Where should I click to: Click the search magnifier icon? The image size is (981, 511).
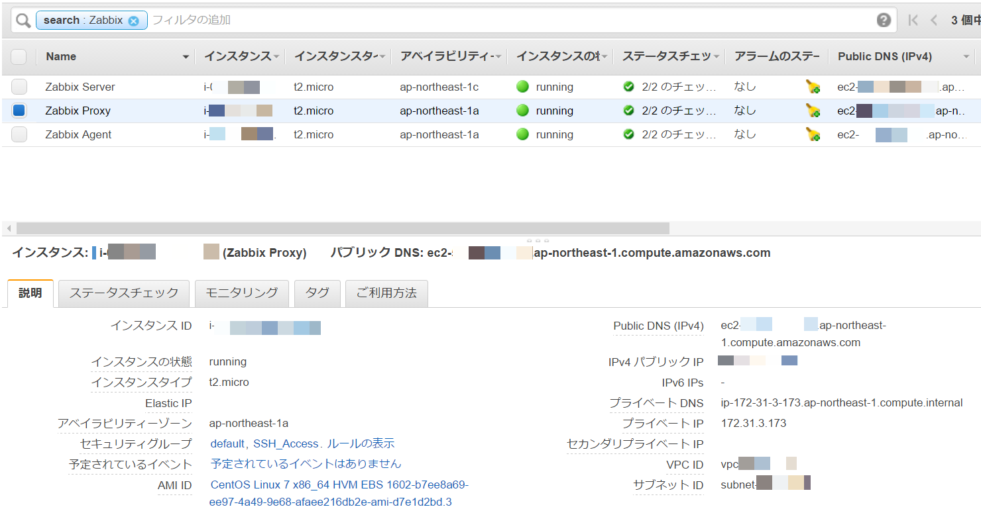click(x=23, y=21)
